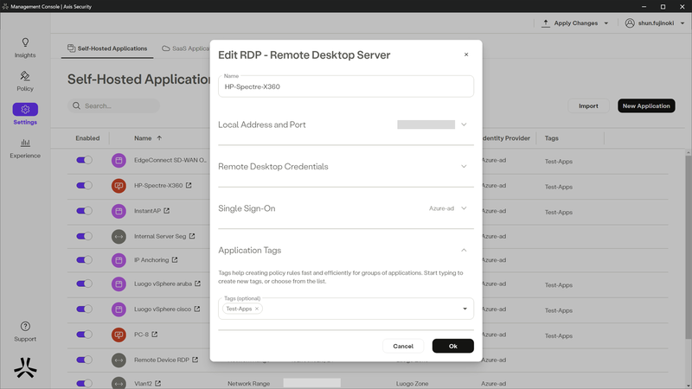Open the Policy section in sidebar
Viewport: 692px width, 389px height.
coord(25,81)
